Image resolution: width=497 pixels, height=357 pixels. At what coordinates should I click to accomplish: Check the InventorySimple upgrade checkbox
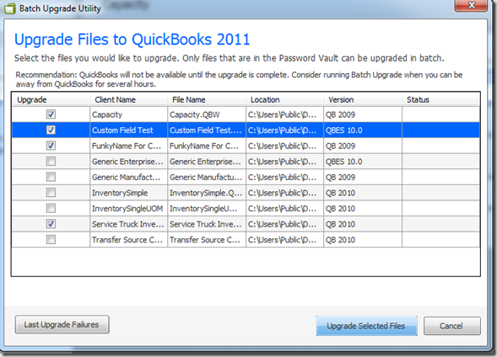(x=51, y=193)
